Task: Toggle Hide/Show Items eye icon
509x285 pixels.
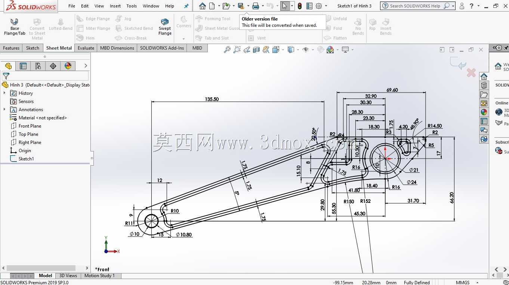Action: 306,50
